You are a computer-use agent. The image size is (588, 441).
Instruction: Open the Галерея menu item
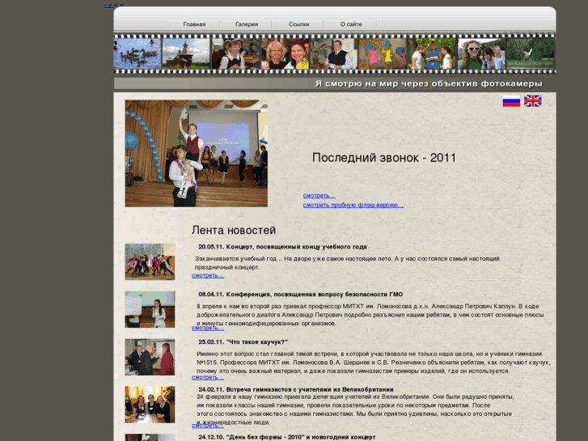[x=247, y=24]
